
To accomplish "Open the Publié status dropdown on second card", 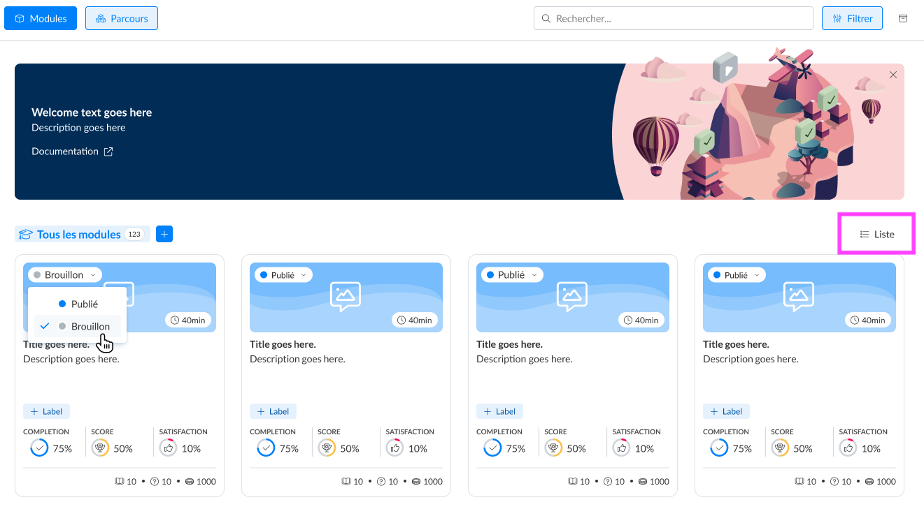I will [x=283, y=275].
